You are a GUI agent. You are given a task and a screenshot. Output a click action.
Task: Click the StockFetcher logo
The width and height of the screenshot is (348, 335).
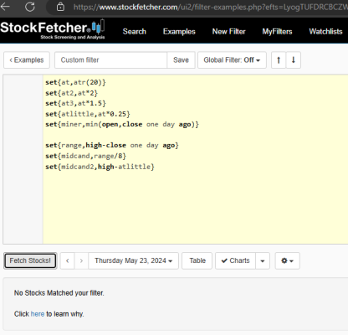tap(53, 29)
